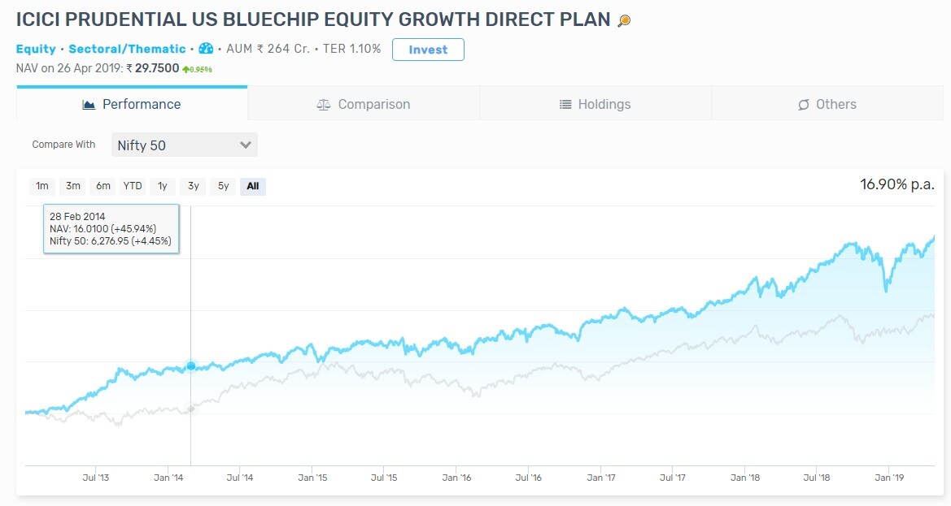Screen dimensions: 951x506
Task: Open the Compare With Nifty 50 dropdown
Action: pos(184,145)
